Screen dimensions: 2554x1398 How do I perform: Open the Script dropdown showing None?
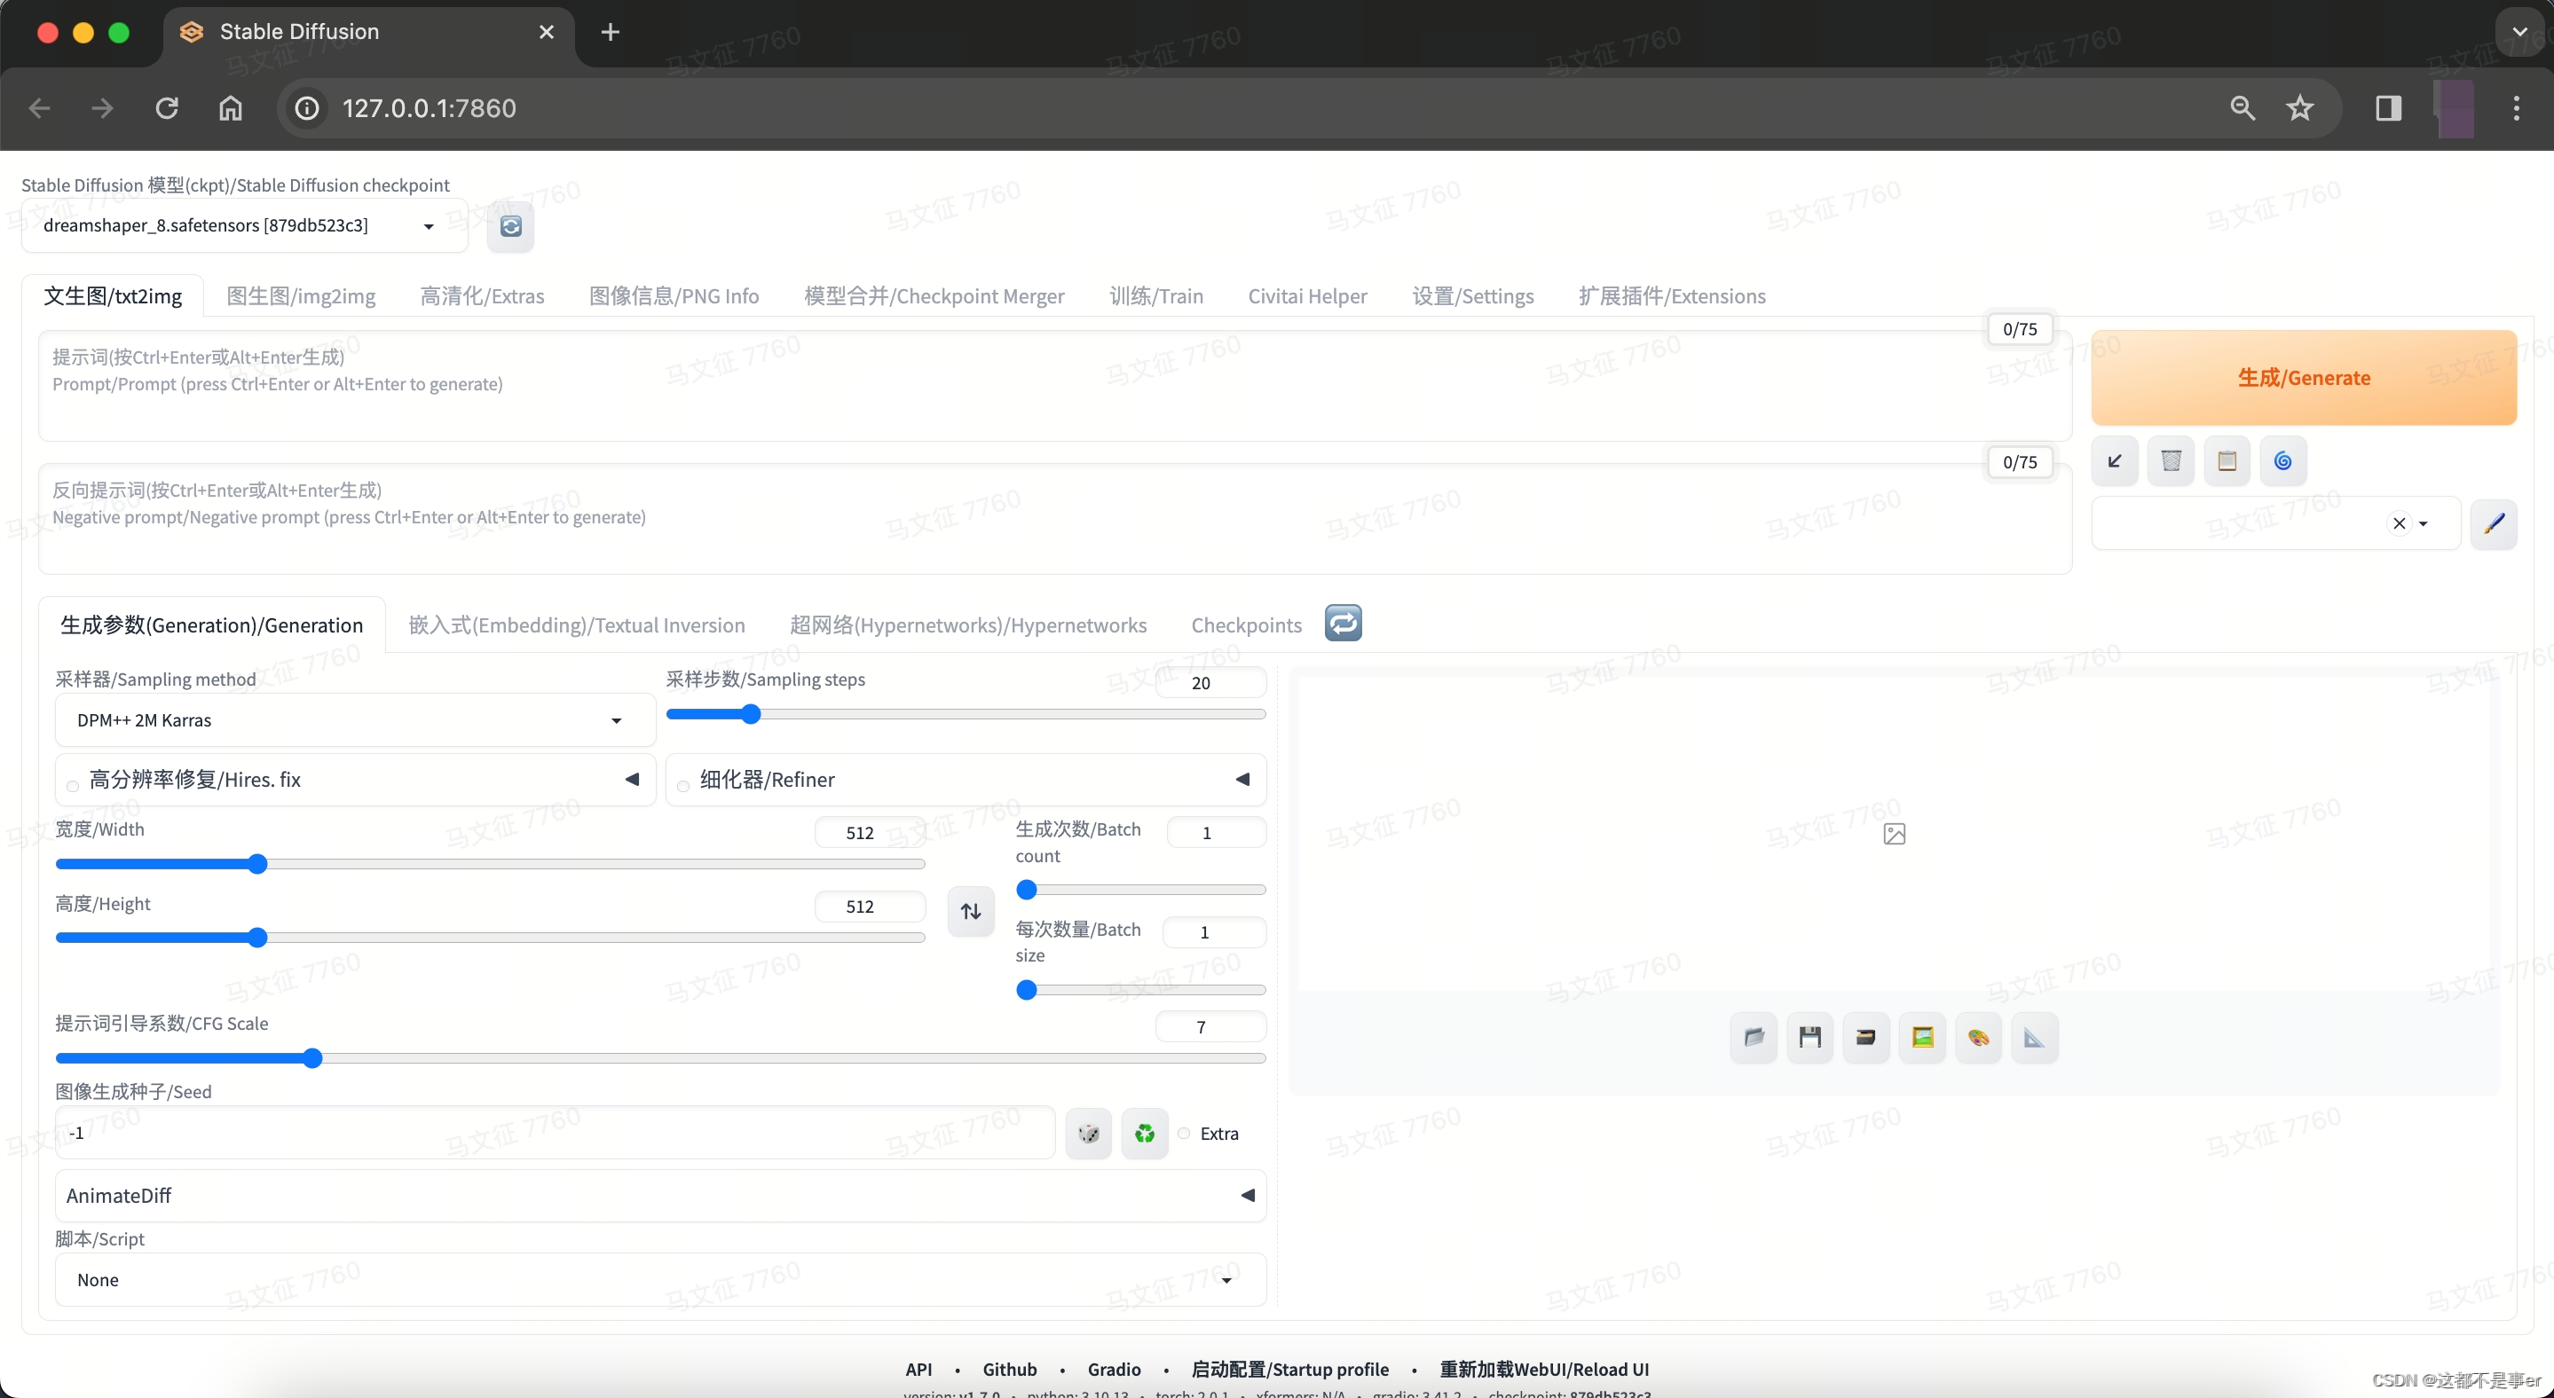pos(659,1280)
